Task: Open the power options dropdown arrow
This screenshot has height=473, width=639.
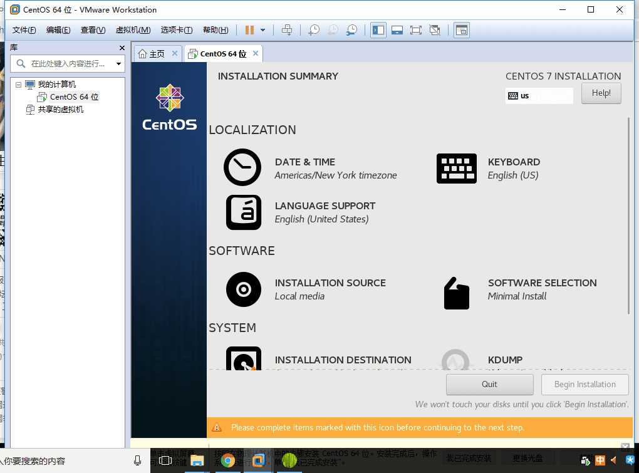Action: (x=263, y=30)
